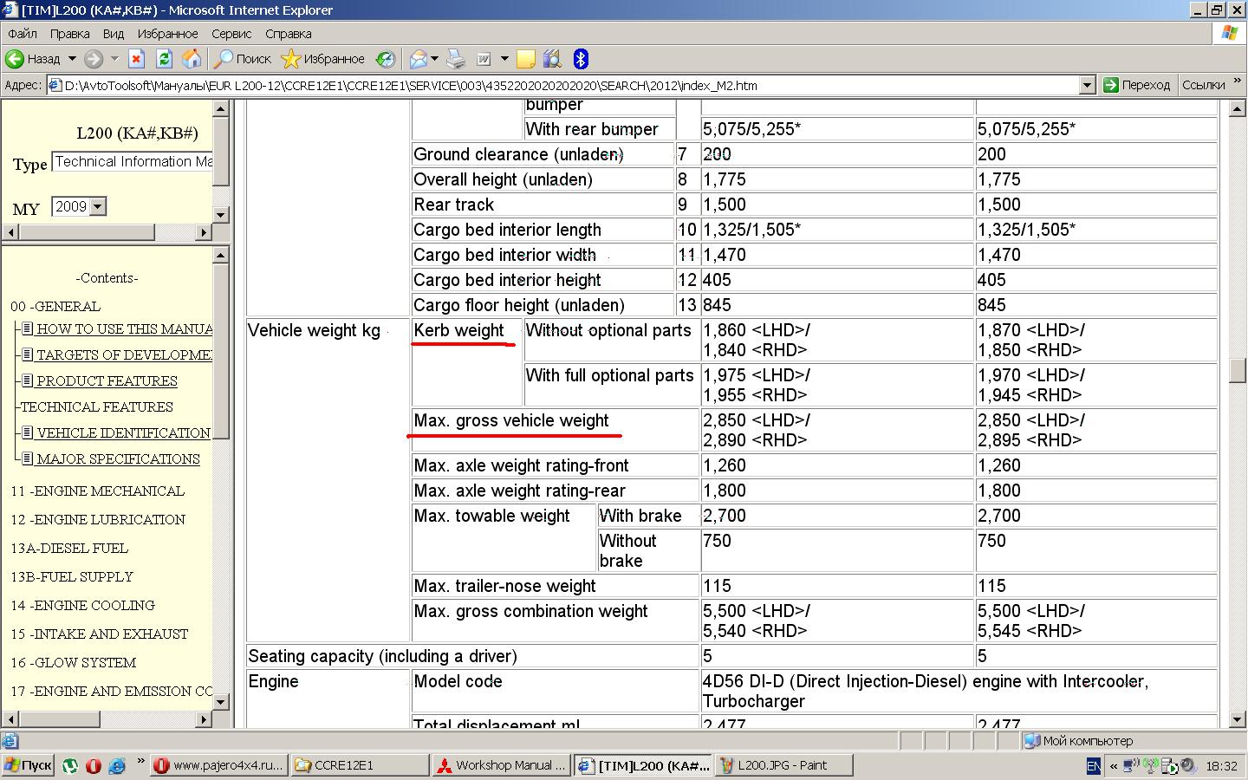Open the History clock icon
Image resolution: width=1248 pixels, height=780 pixels.
point(385,59)
